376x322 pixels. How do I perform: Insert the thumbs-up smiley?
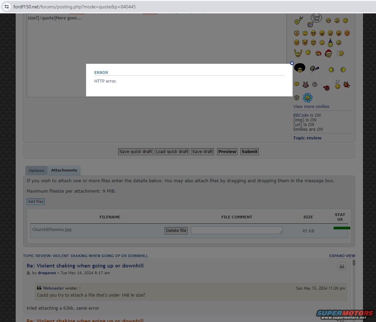click(340, 53)
